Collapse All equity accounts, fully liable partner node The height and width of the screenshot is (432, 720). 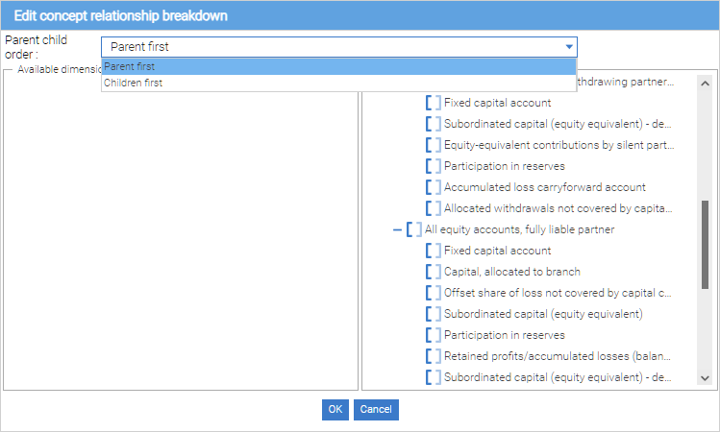tap(398, 229)
